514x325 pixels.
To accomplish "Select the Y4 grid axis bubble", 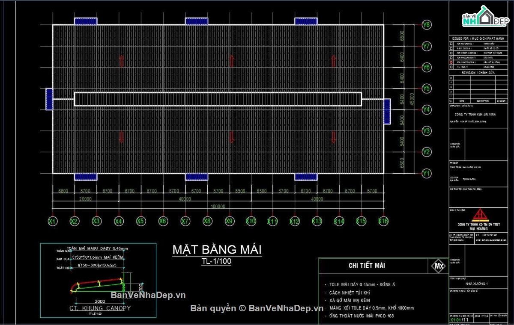I will pos(426,109).
